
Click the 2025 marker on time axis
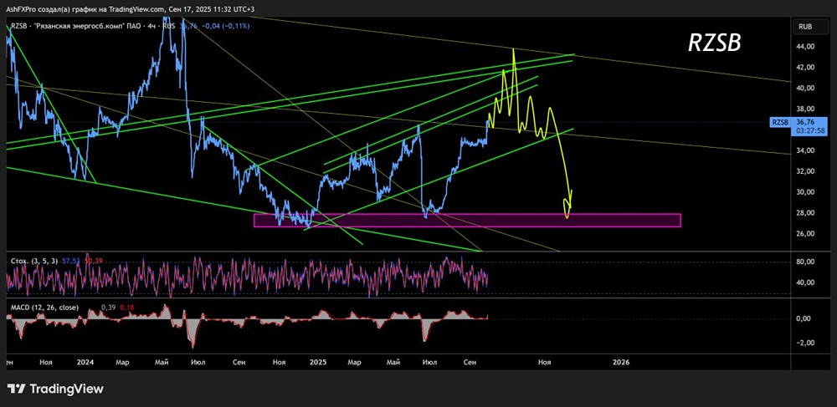[x=317, y=362]
